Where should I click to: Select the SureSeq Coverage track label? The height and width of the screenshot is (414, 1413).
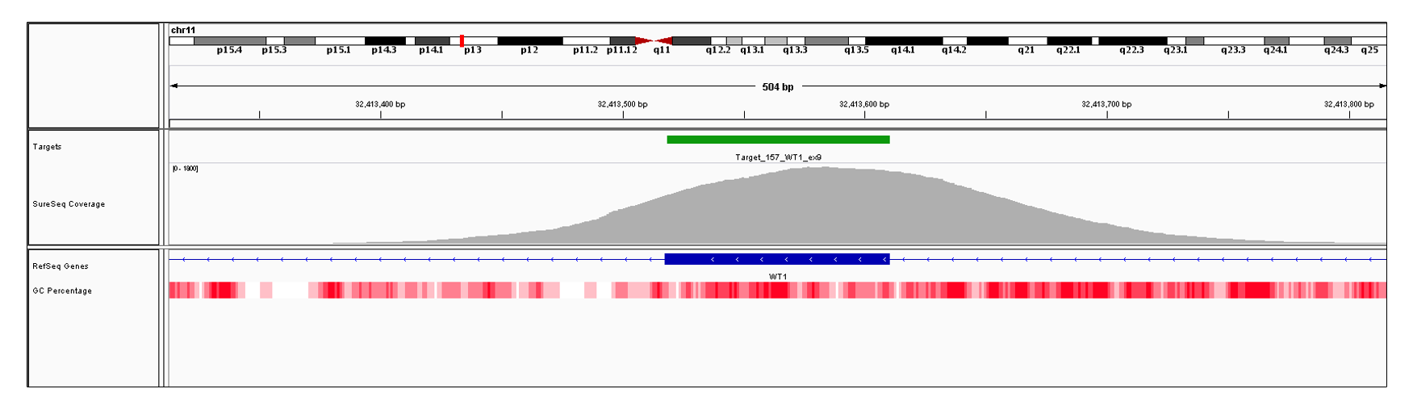[x=69, y=204]
